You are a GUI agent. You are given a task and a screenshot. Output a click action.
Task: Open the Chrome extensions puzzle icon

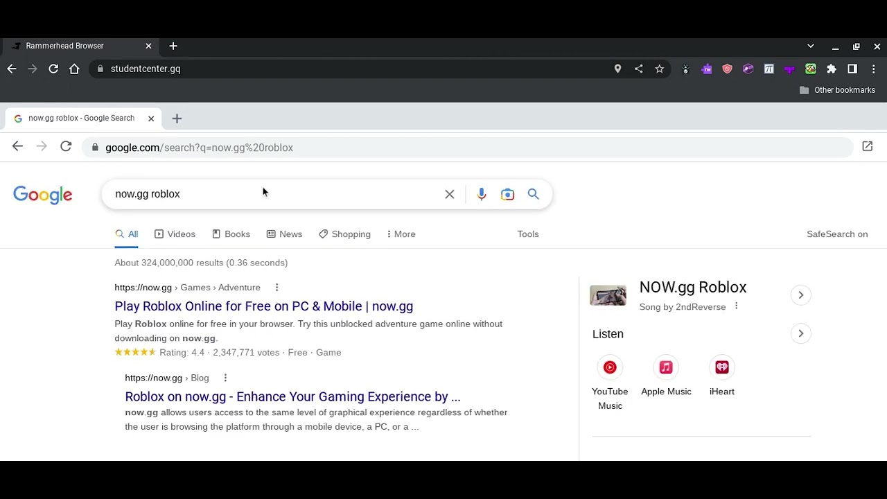pyautogui.click(x=832, y=69)
